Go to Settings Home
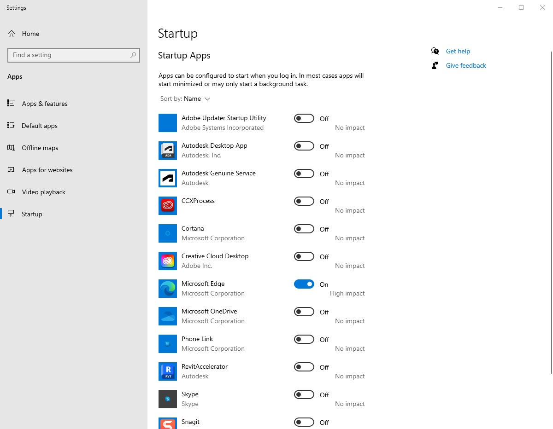This screenshot has width=553, height=429. (x=74, y=34)
